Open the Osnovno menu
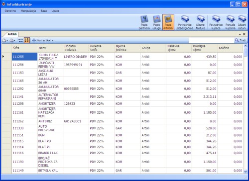 click(x=10, y=11)
